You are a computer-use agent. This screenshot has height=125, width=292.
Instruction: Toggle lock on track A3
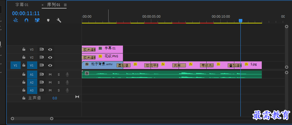click(24, 90)
